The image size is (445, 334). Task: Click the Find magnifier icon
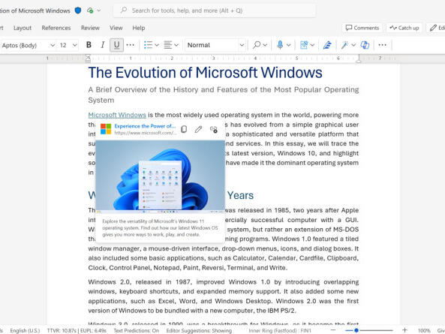click(x=257, y=45)
